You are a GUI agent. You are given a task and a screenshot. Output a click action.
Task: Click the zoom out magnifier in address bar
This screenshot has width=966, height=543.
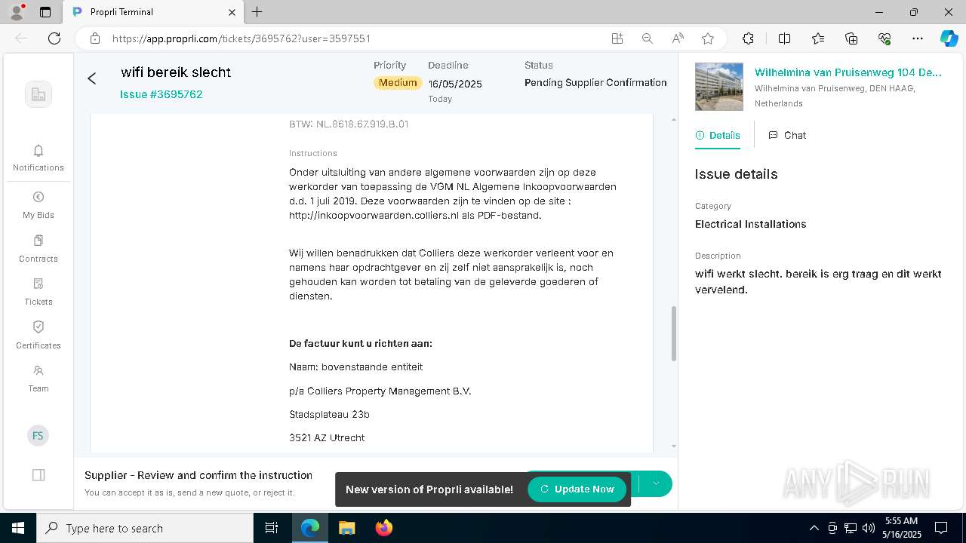click(x=647, y=38)
